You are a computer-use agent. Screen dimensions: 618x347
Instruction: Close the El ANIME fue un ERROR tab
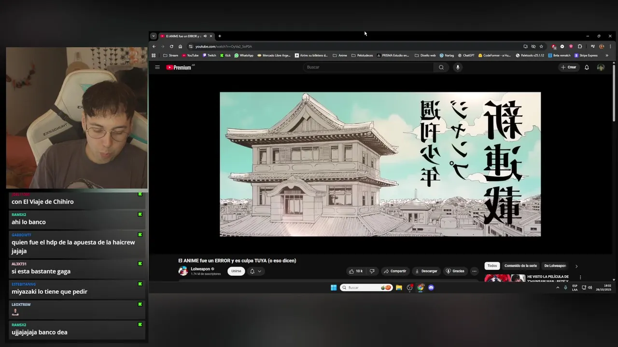pos(211,36)
